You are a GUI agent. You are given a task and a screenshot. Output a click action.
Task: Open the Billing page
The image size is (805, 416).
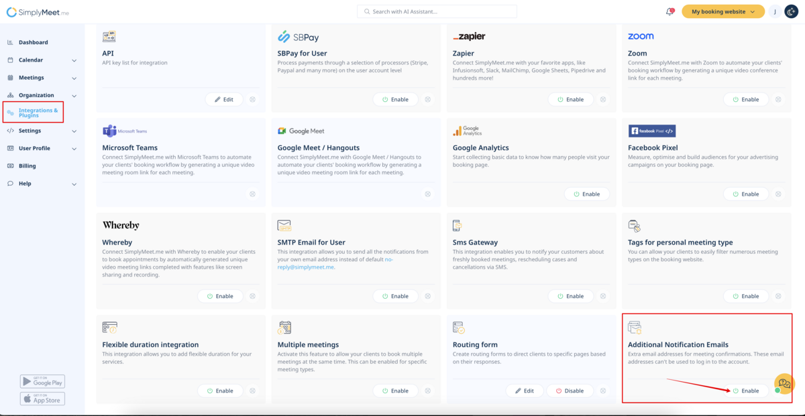click(28, 166)
